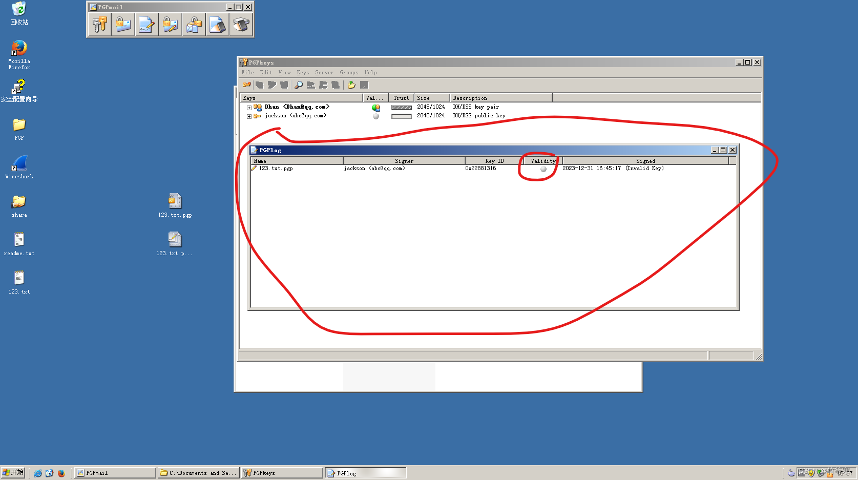Select the 安全配置向导 desktop shortcut
The width and height of the screenshot is (858, 480).
pos(19,91)
